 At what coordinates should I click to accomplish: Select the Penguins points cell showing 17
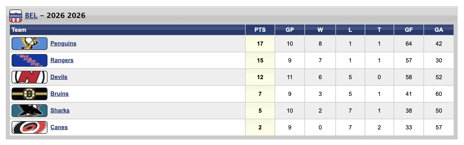coord(260,44)
